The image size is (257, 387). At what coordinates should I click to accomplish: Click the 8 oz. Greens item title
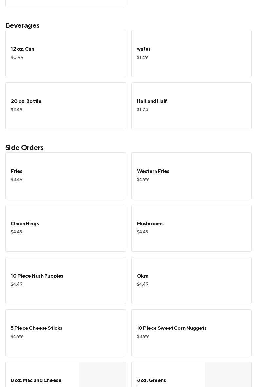[x=151, y=380]
